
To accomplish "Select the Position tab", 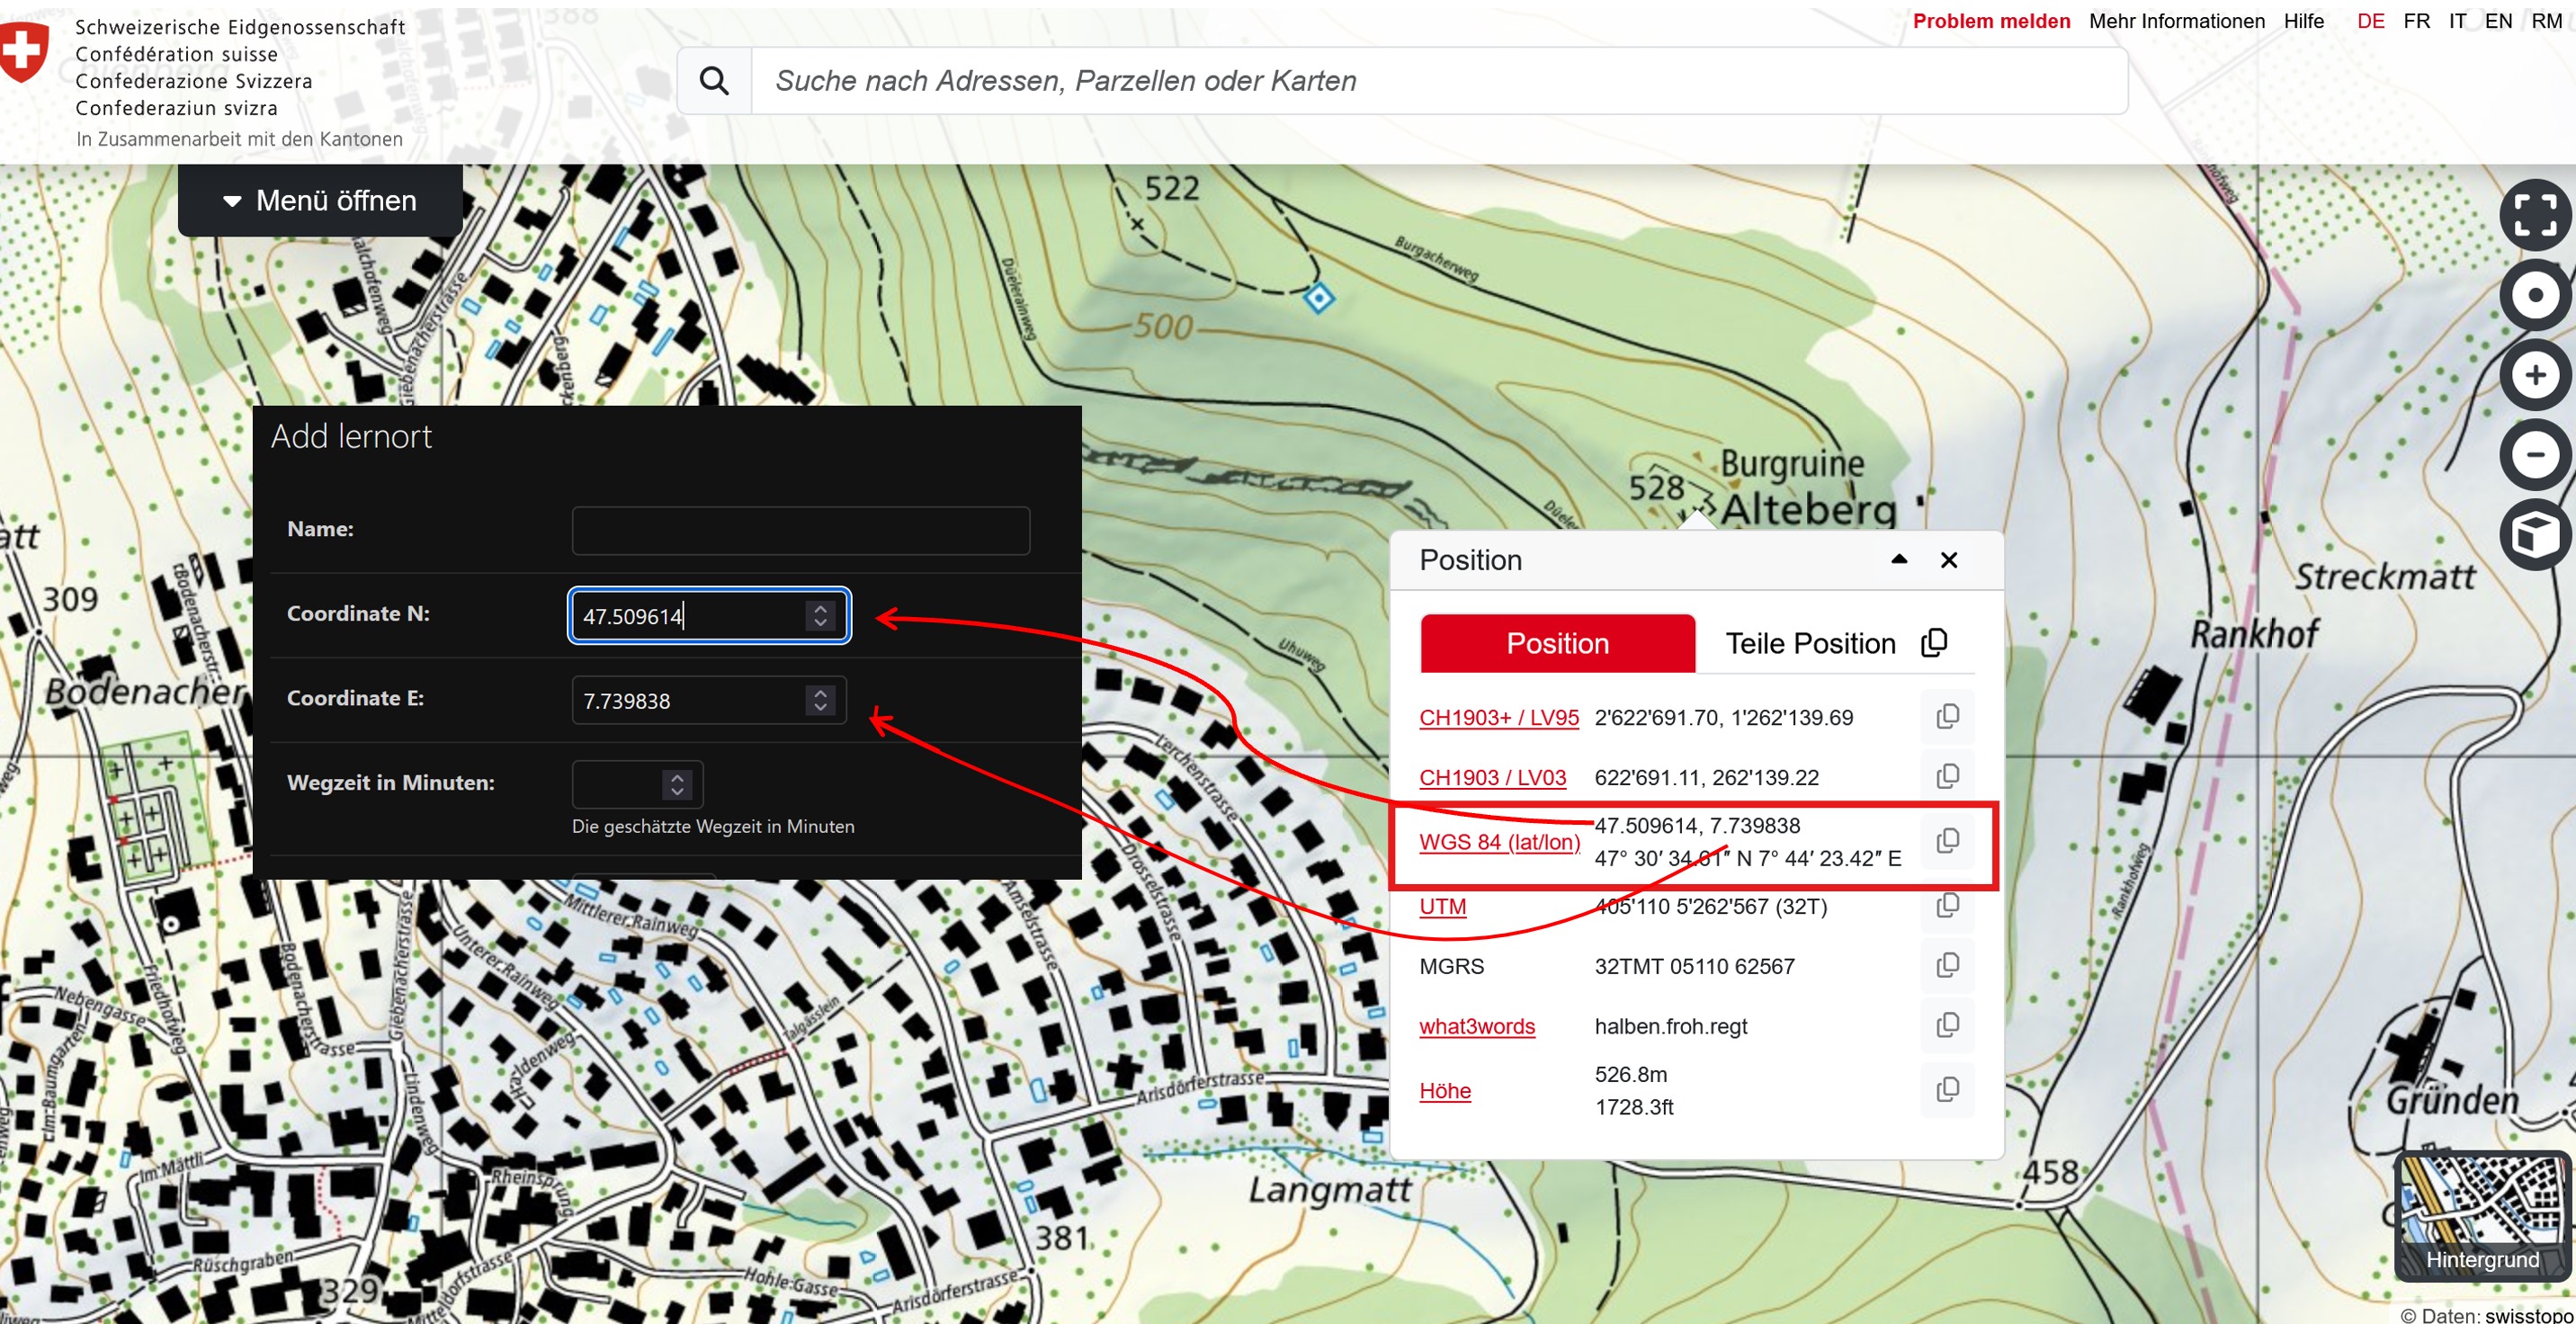I will (x=1557, y=644).
